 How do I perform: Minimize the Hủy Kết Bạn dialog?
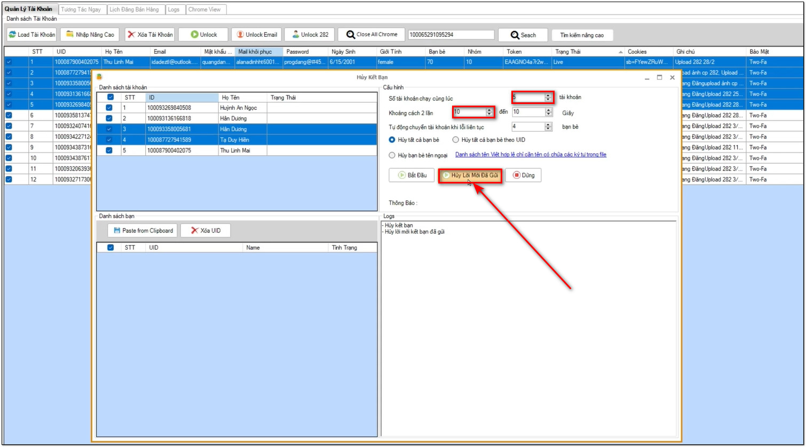[647, 78]
